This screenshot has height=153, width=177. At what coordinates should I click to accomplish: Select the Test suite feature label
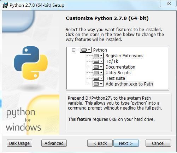115,78
